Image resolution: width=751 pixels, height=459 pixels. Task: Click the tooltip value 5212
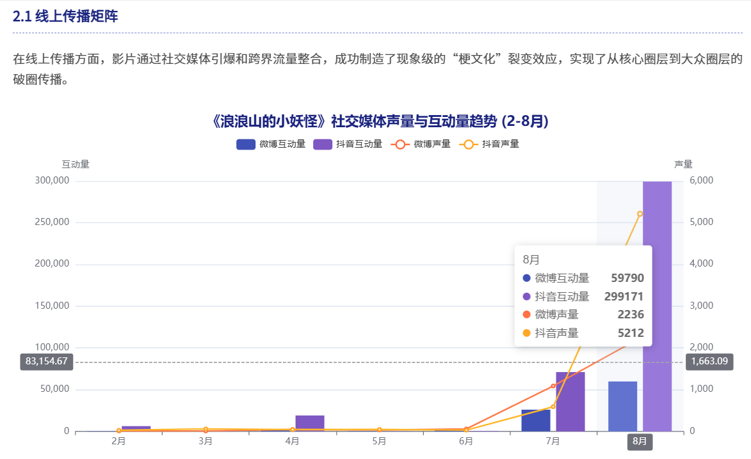(631, 333)
